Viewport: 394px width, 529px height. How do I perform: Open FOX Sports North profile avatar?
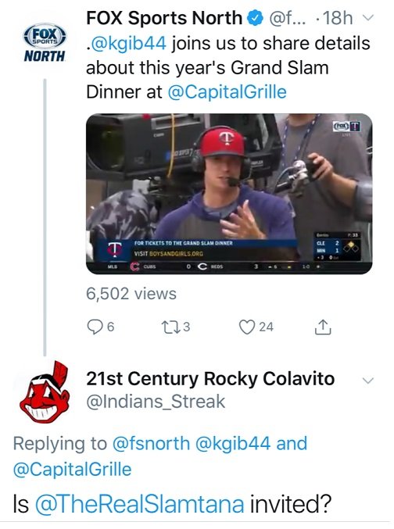[x=45, y=42]
